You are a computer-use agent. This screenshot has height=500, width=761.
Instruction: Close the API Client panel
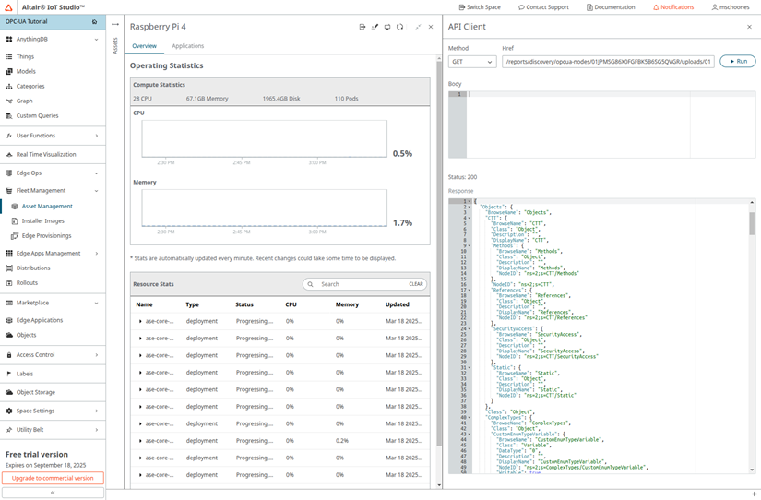point(749,27)
